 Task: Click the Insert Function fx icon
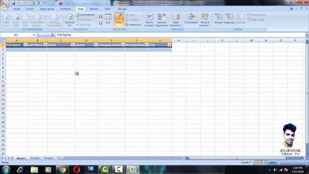(x=53, y=35)
